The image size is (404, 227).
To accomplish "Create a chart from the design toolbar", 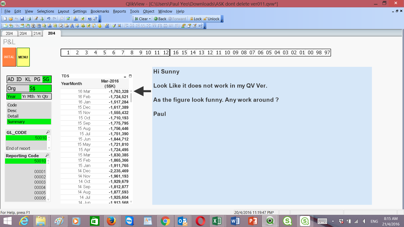I will click(x=50, y=26).
